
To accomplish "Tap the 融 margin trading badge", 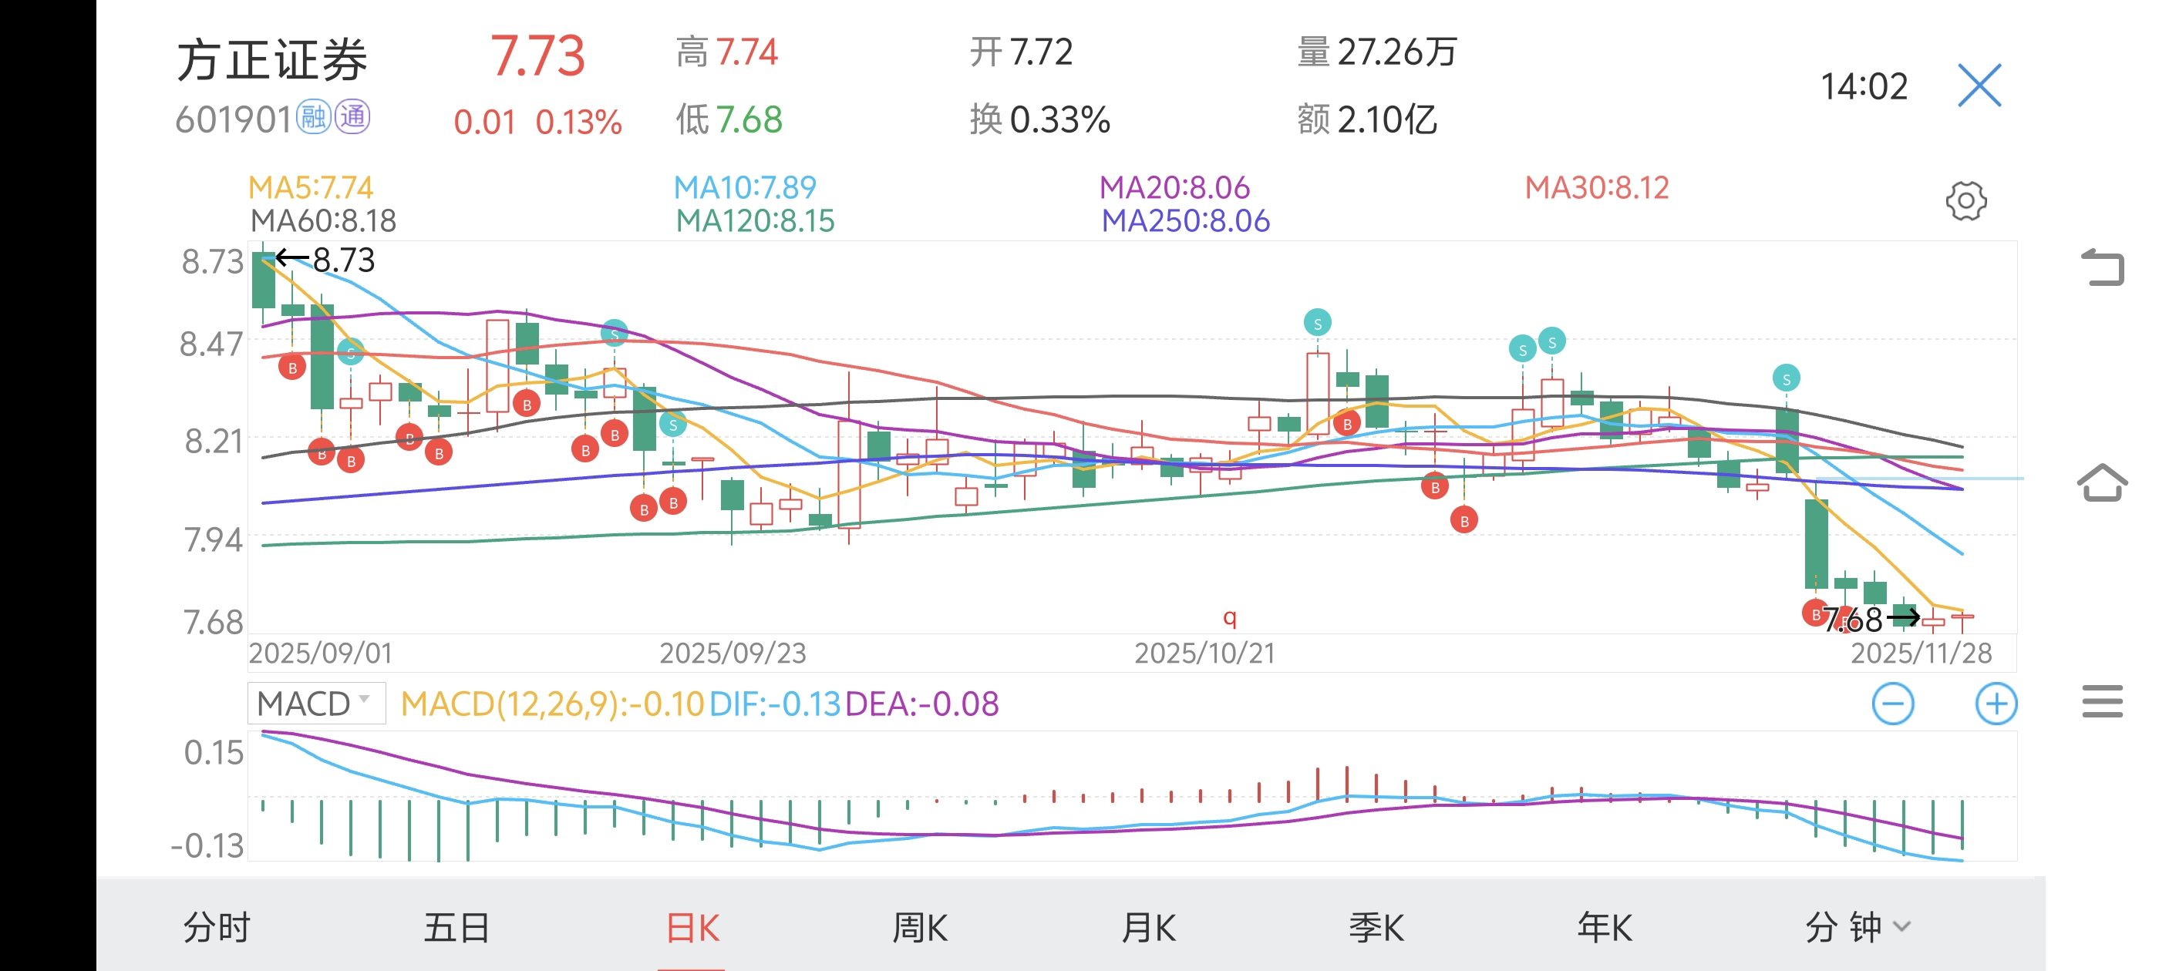I will tap(315, 118).
